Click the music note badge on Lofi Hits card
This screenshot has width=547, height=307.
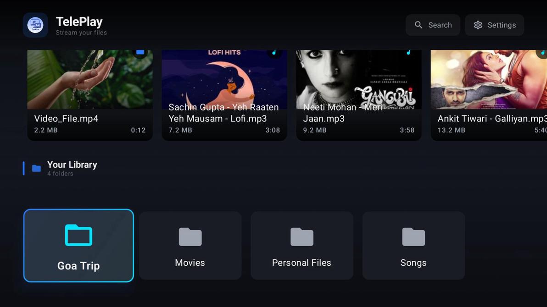pos(274,52)
